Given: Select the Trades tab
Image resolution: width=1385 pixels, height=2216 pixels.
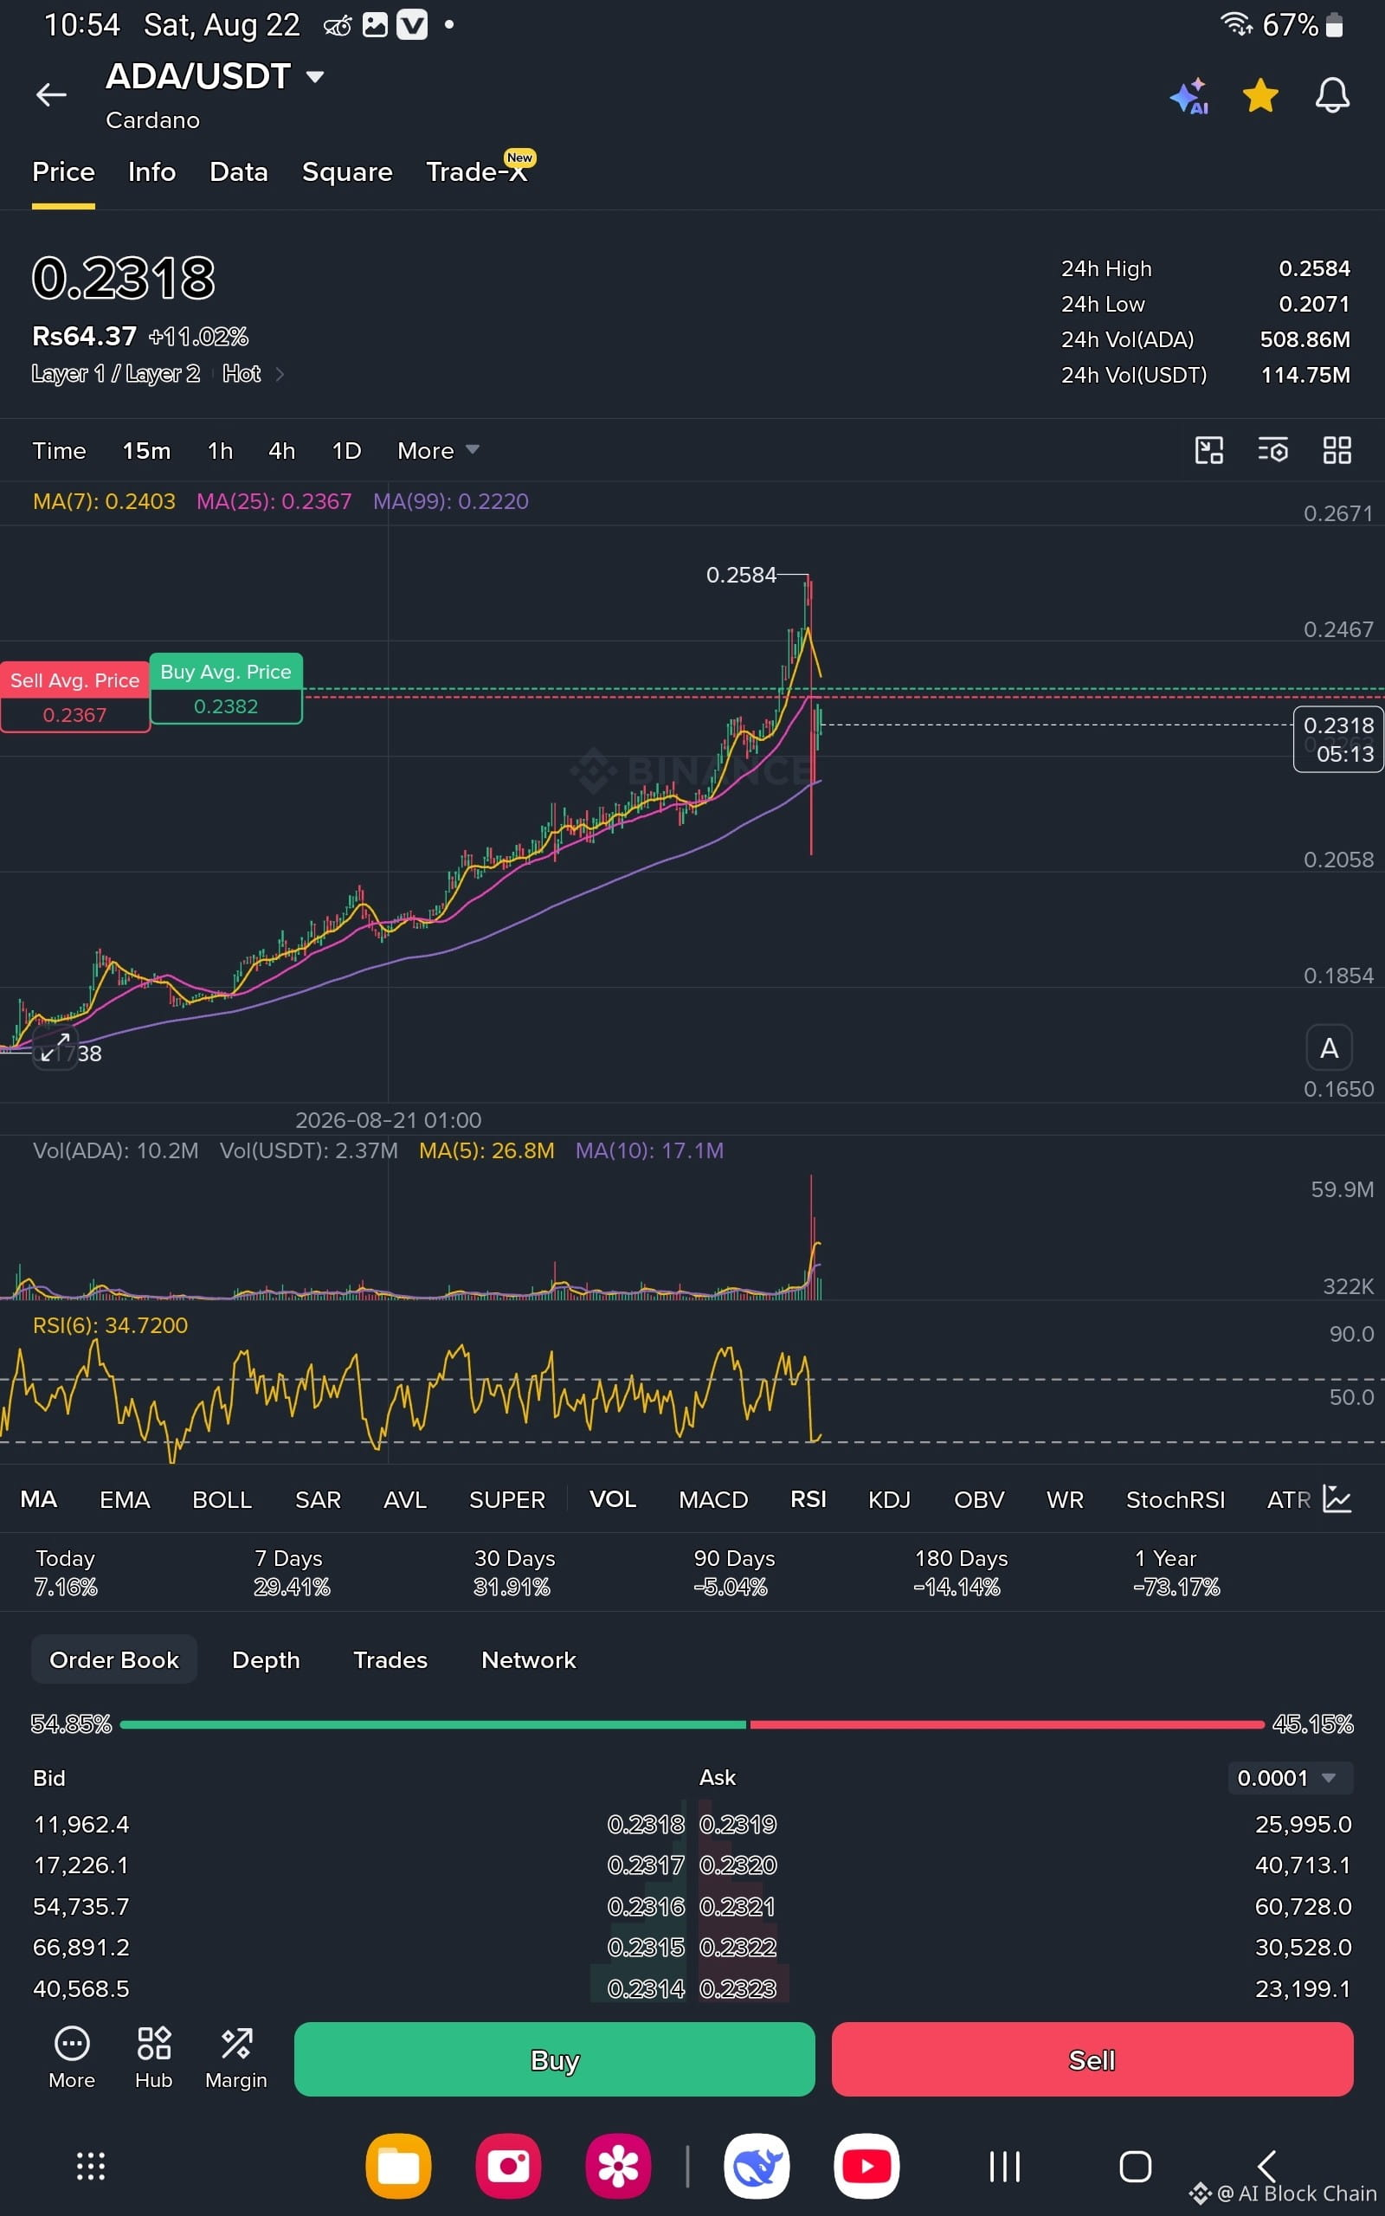Looking at the screenshot, I should (x=390, y=1659).
